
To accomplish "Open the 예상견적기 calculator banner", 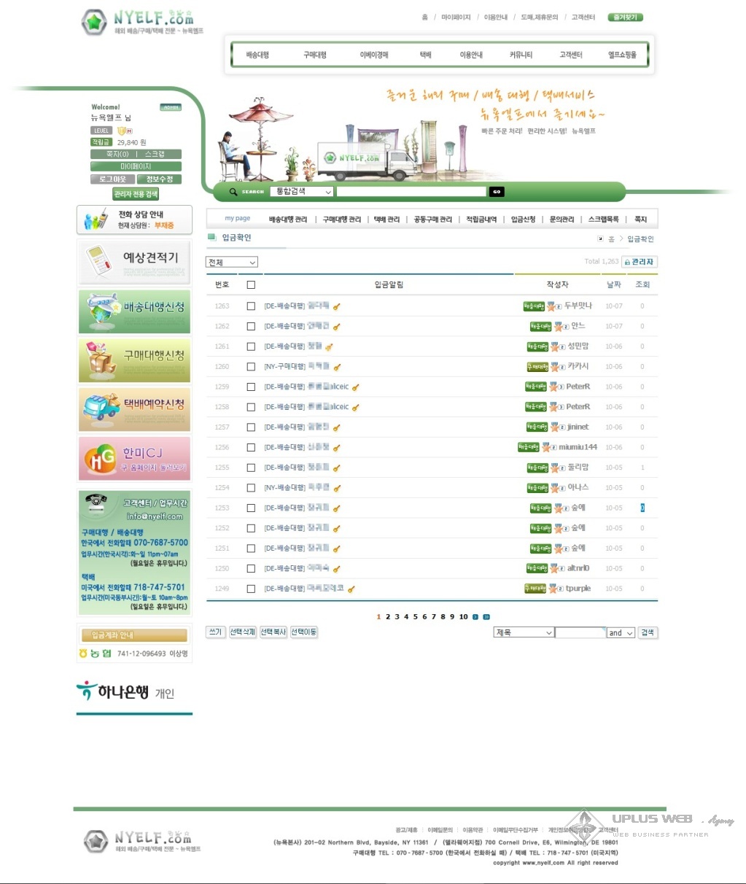I will pos(134,261).
